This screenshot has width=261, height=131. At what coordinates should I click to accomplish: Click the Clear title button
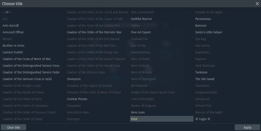(x=14, y=127)
